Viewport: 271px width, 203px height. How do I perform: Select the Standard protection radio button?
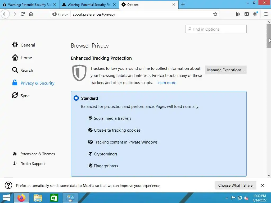76,98
